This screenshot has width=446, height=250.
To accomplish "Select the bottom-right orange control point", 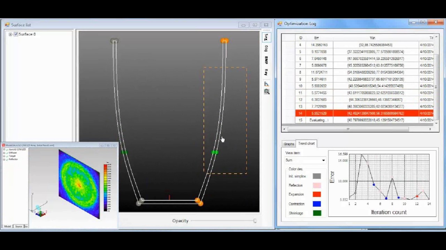I will click(x=199, y=202).
